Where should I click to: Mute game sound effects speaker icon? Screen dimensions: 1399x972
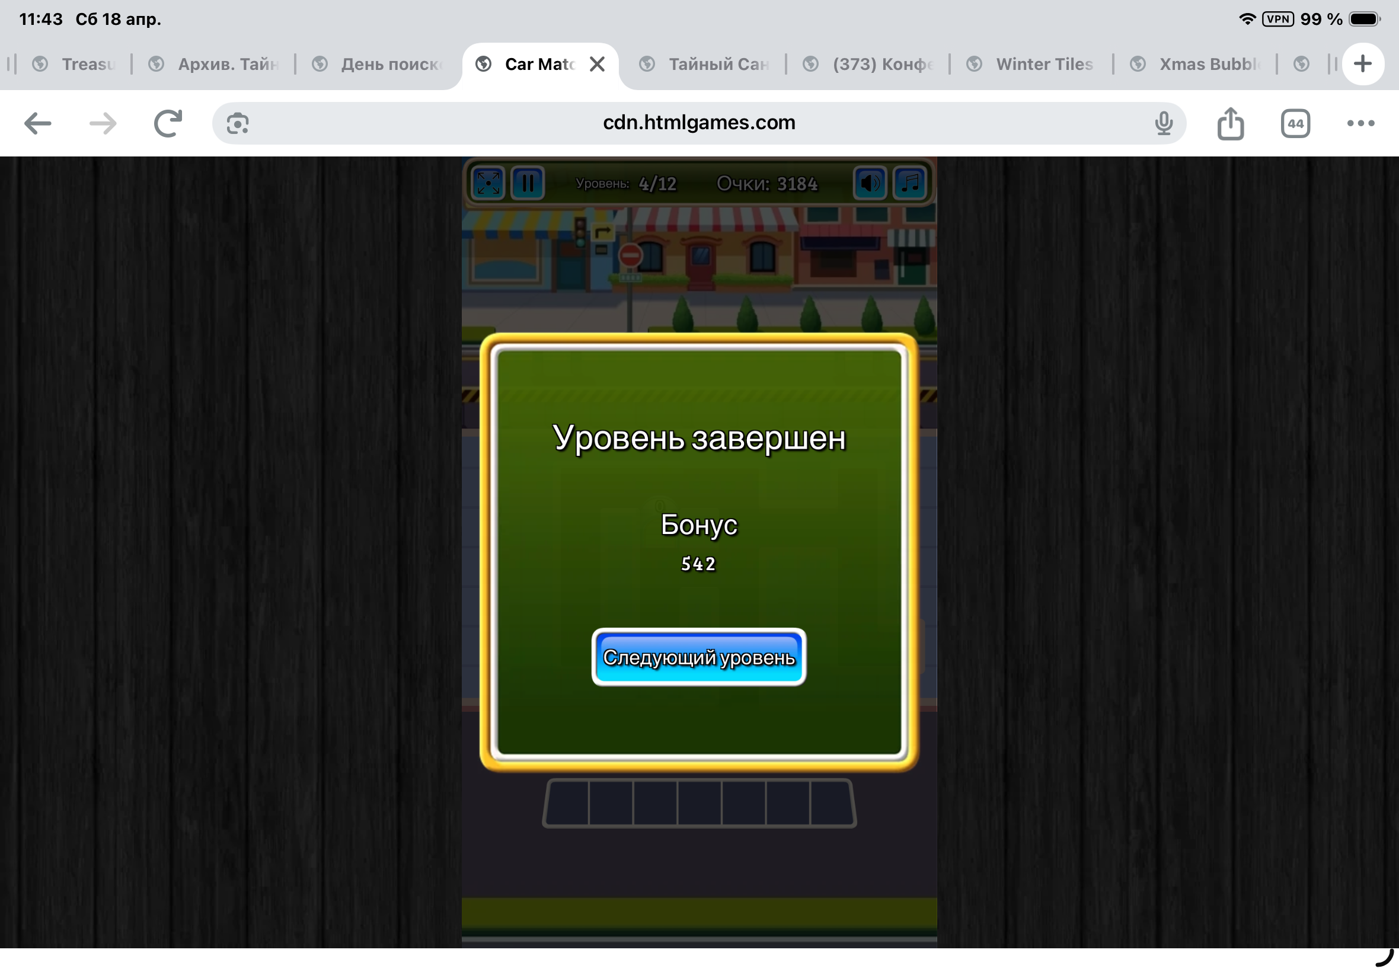point(870,183)
